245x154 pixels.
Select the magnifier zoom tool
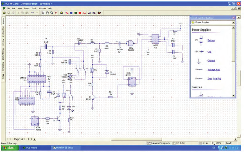[x=52, y=13]
